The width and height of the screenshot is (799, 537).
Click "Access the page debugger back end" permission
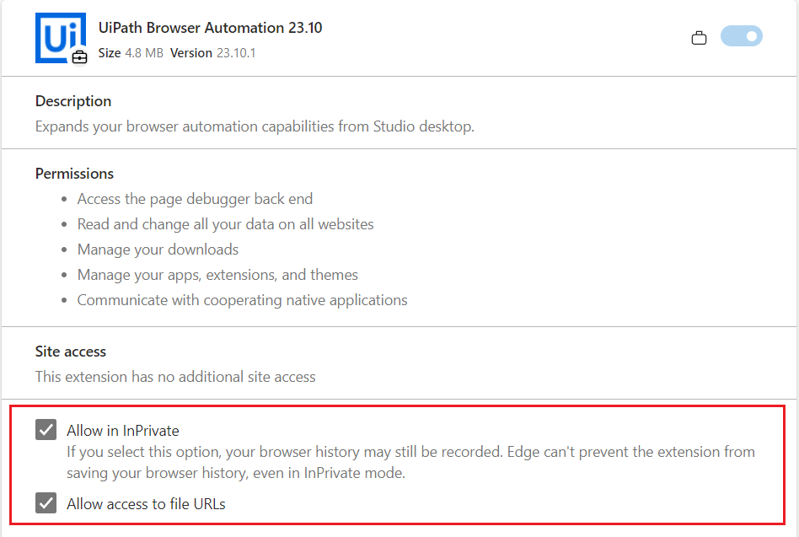click(x=195, y=199)
